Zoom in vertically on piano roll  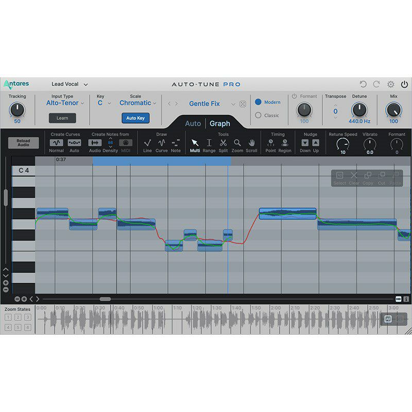tap(6, 283)
